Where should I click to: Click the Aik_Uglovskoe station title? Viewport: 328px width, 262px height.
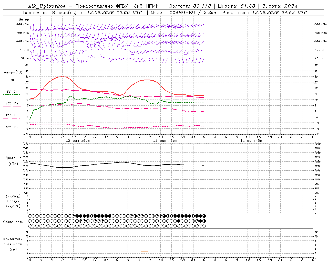point(47,6)
